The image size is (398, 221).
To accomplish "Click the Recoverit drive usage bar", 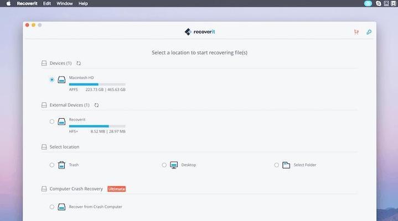I will tap(97, 126).
